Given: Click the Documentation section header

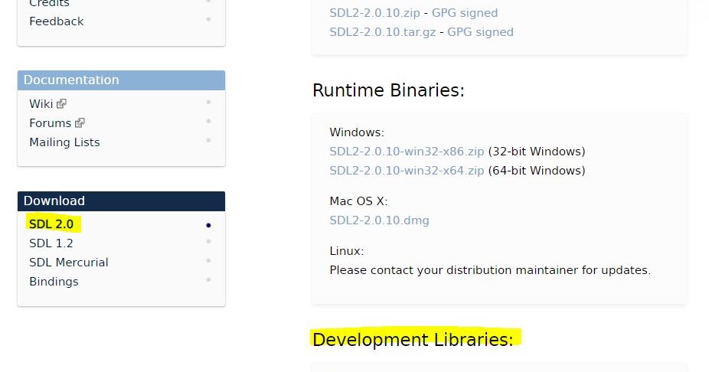Looking at the screenshot, I should click(121, 80).
